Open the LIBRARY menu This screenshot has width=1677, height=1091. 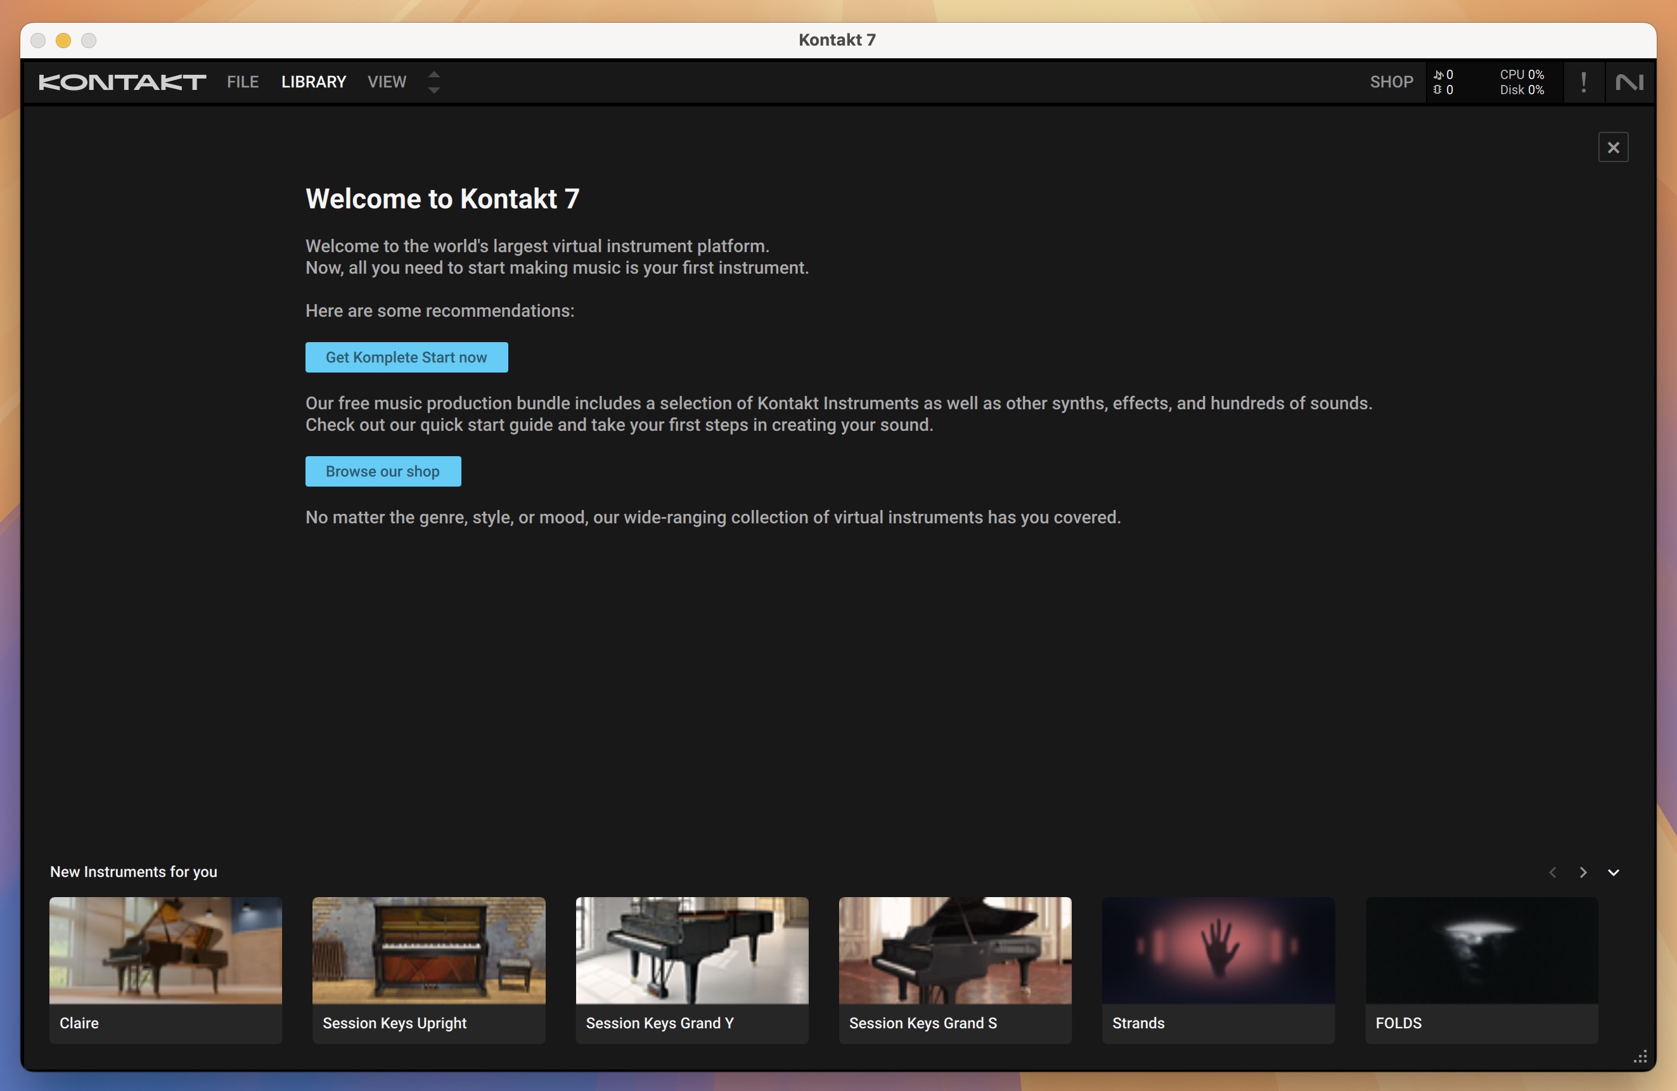click(x=314, y=82)
